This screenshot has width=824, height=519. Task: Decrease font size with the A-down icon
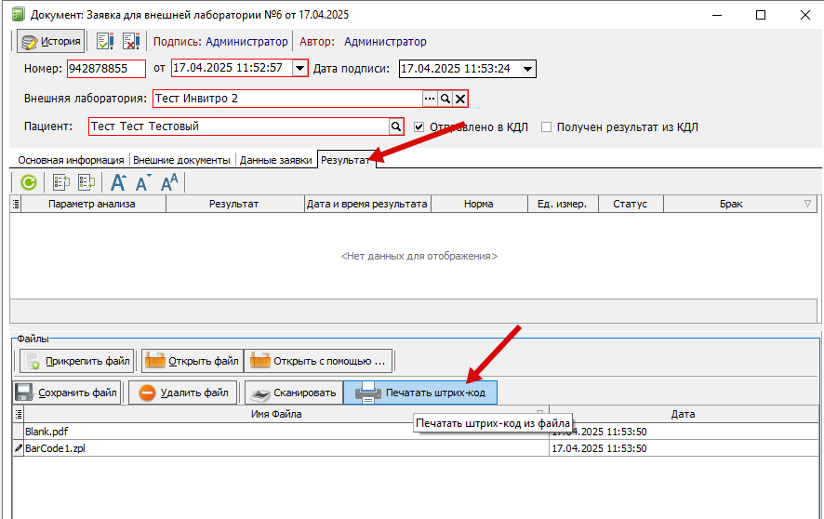point(143,182)
